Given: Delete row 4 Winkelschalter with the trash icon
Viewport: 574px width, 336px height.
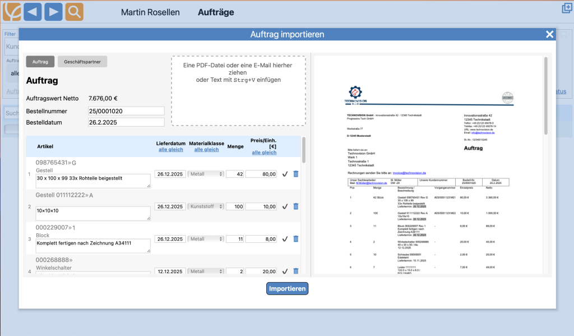Looking at the screenshot, I should [x=296, y=271].
